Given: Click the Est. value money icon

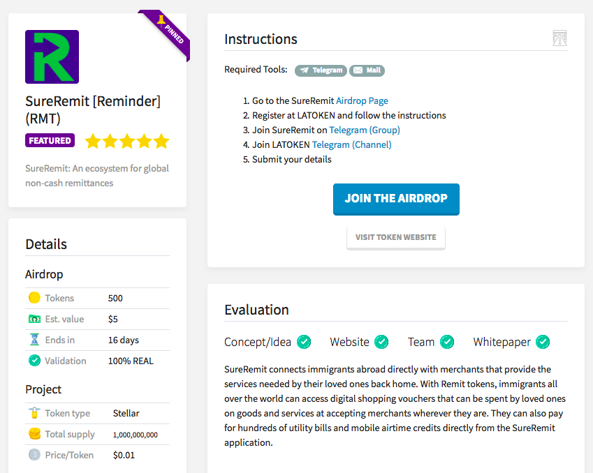Looking at the screenshot, I should point(34,319).
